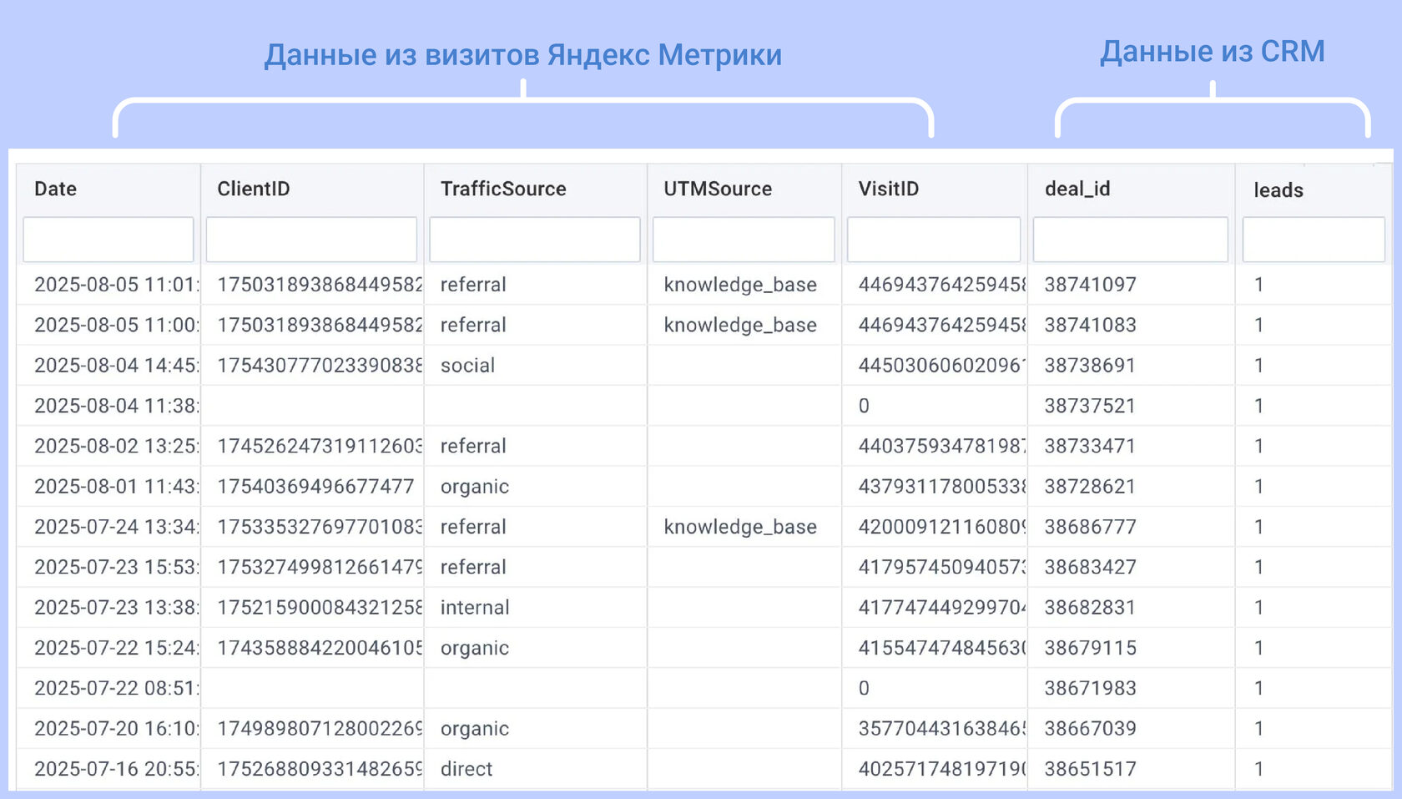This screenshot has width=1402, height=799.
Task: Focus the filter box under leads
Action: [x=1314, y=240]
